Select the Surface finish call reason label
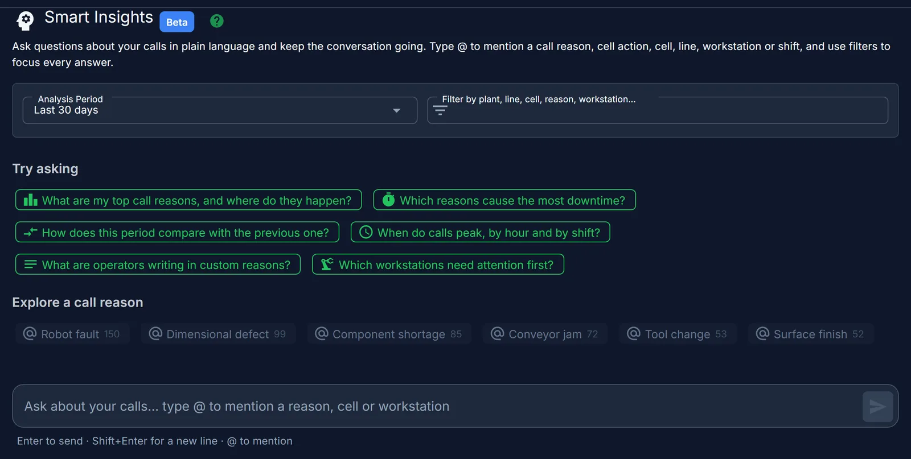 click(x=810, y=334)
